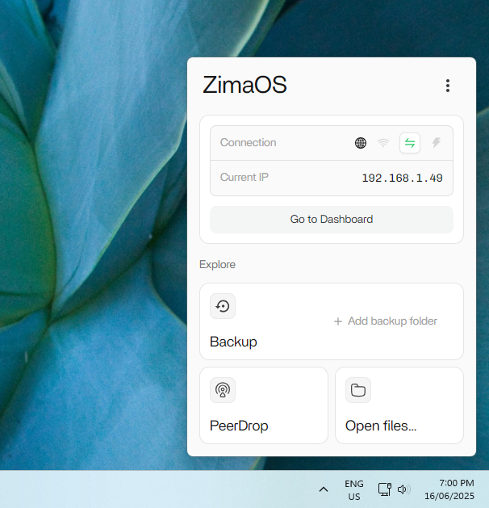Select the Wi-Fi connection icon
489x508 pixels.
tap(383, 143)
